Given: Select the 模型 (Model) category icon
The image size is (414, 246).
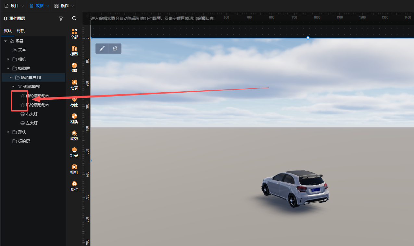Looking at the screenshot, I should (74, 50).
